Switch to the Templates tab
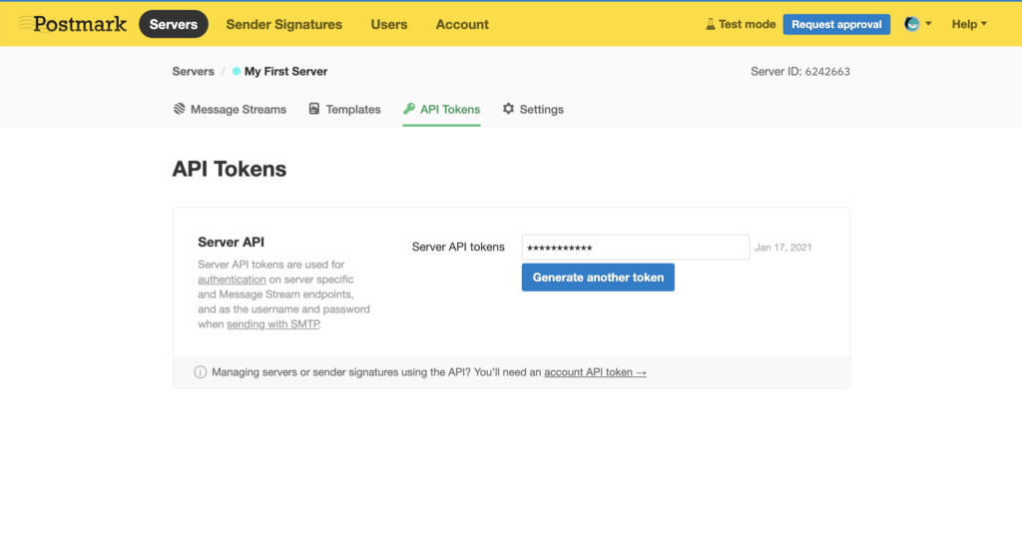This screenshot has height=538, width=1022. coord(344,109)
